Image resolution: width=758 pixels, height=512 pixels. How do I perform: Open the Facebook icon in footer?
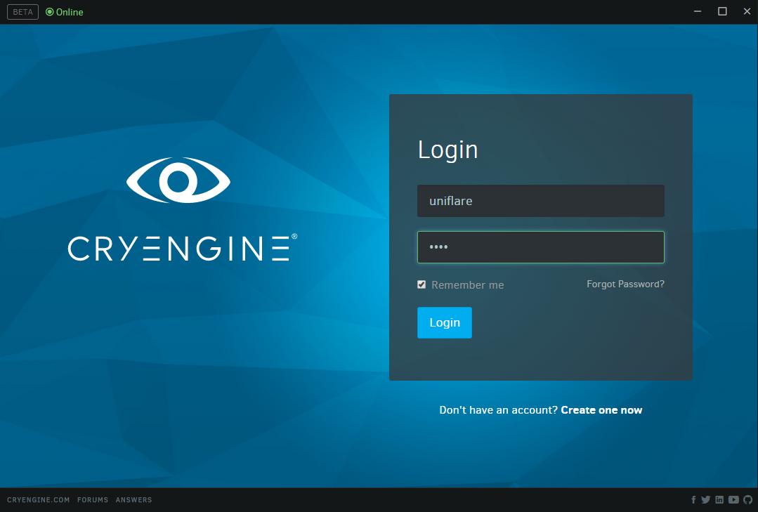pyautogui.click(x=693, y=500)
